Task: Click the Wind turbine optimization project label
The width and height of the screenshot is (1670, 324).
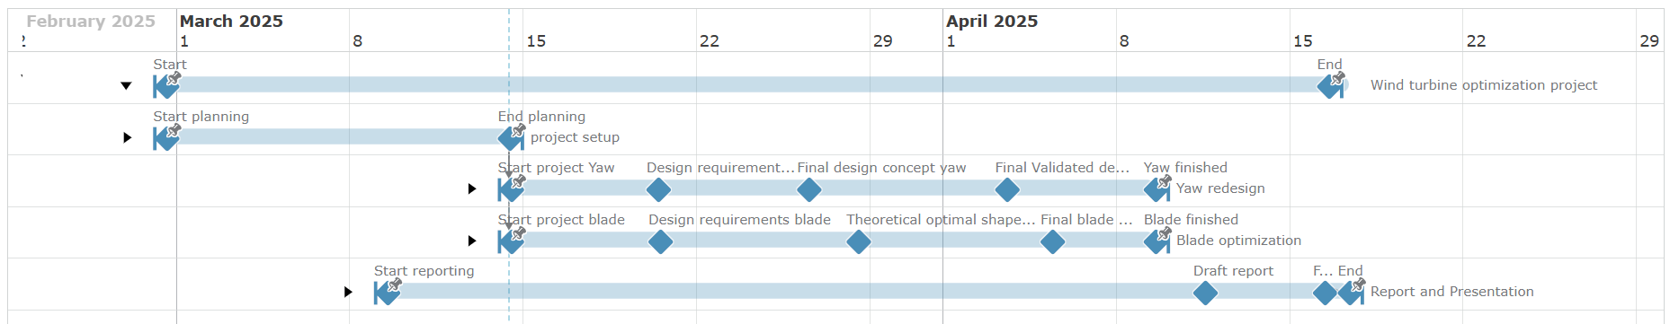Action: point(1484,85)
